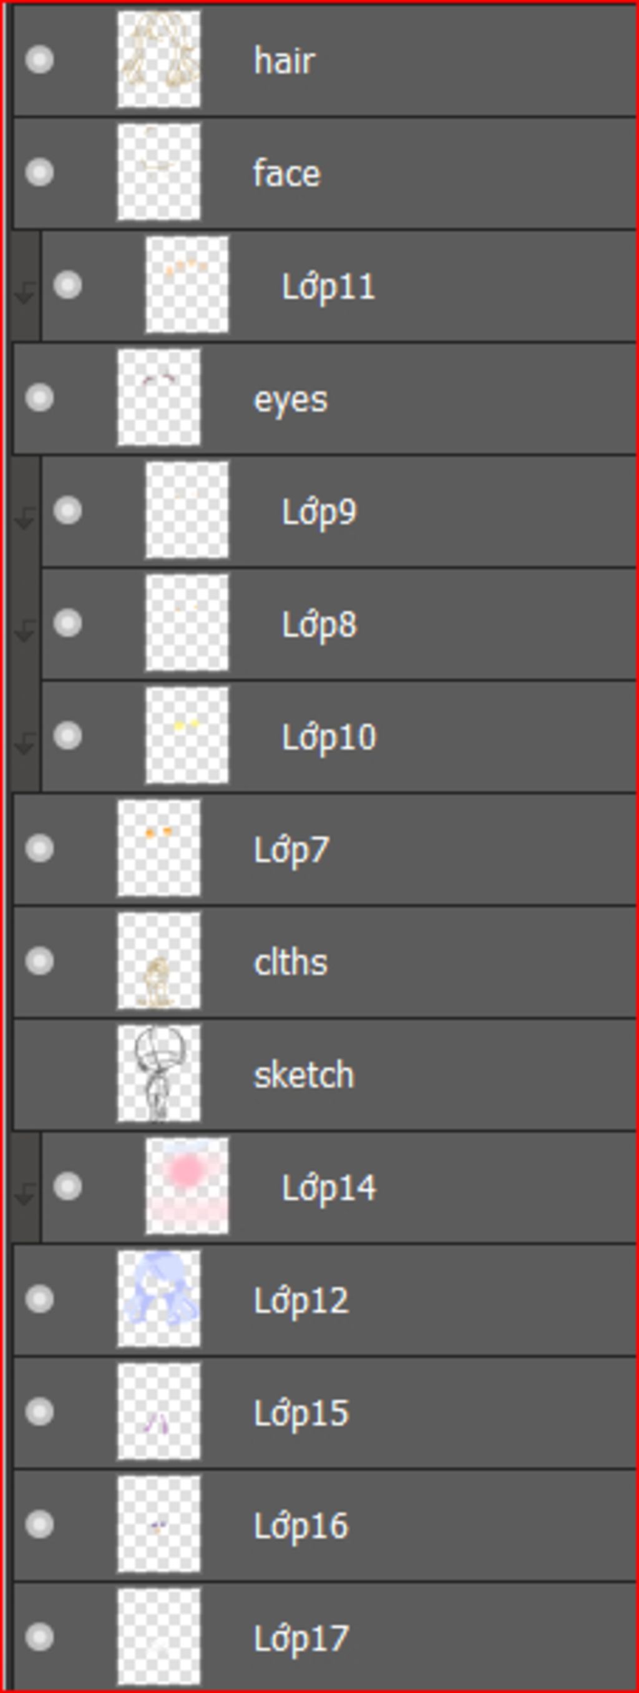Select the eyes layer
Viewport: 639px width, 1693px height.
click(324, 398)
